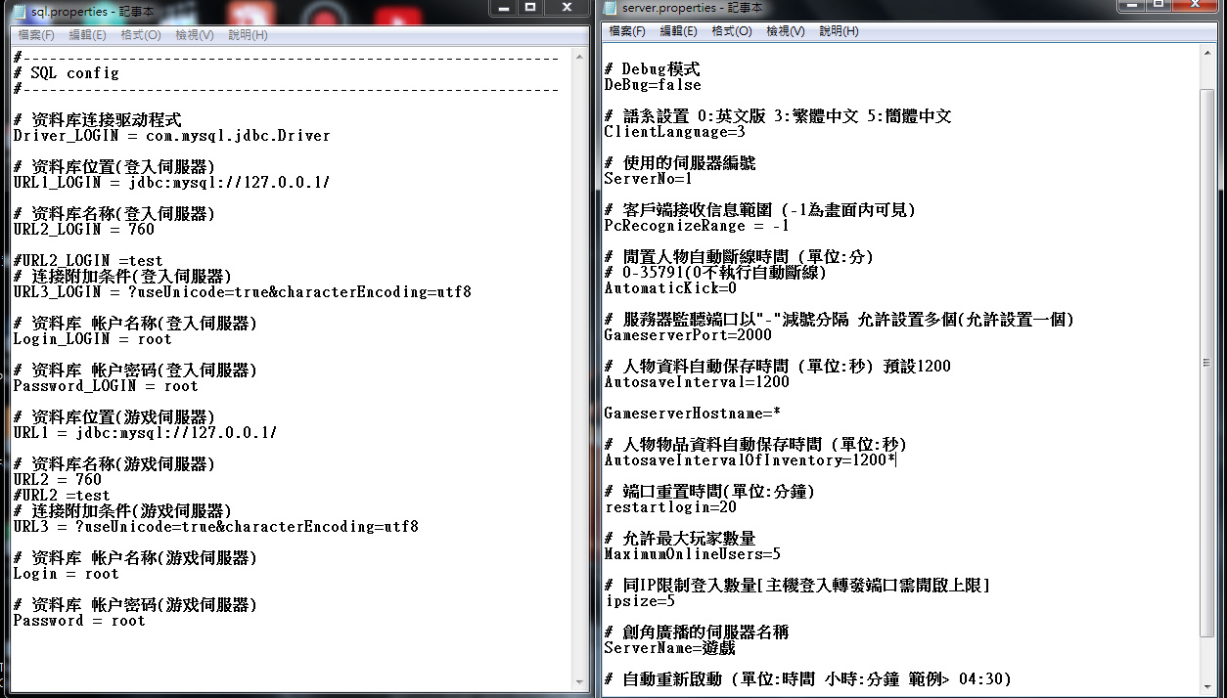1227x698 pixels.
Task: Click line "URL2_LOGIN = 760"
Action: pyautogui.click(x=84, y=230)
